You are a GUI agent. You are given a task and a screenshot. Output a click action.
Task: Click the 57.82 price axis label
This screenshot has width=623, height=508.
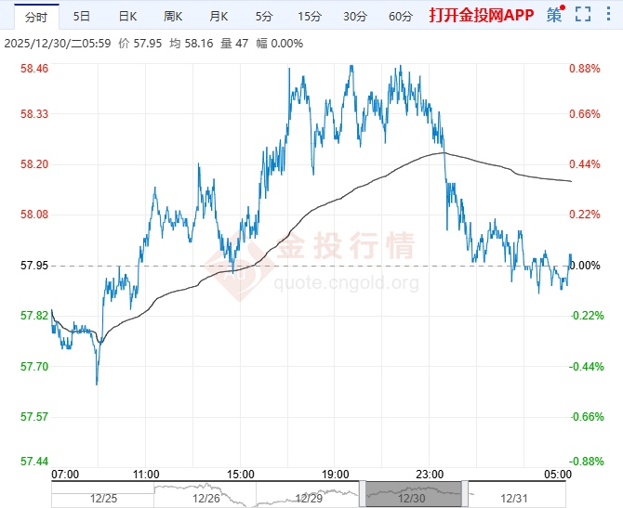pos(34,316)
